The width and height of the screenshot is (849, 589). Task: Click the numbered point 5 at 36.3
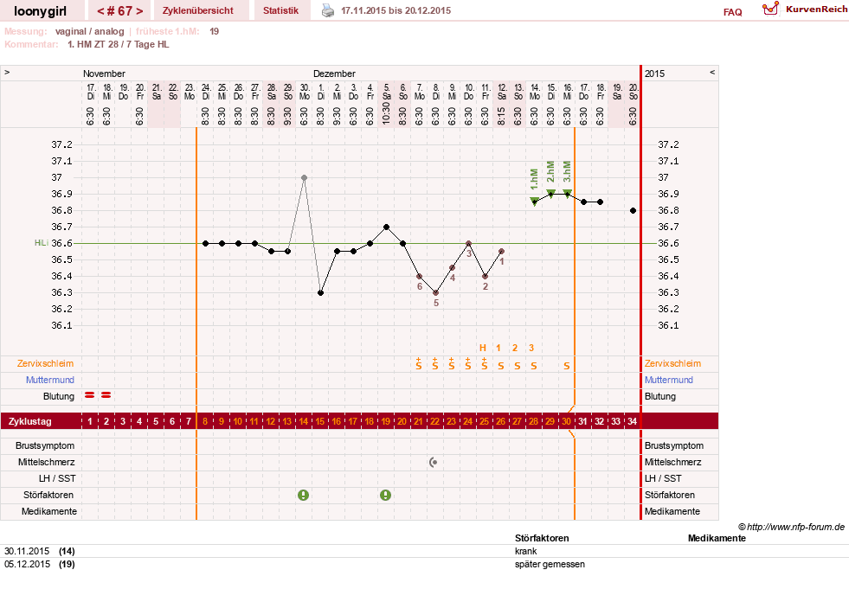tap(436, 293)
